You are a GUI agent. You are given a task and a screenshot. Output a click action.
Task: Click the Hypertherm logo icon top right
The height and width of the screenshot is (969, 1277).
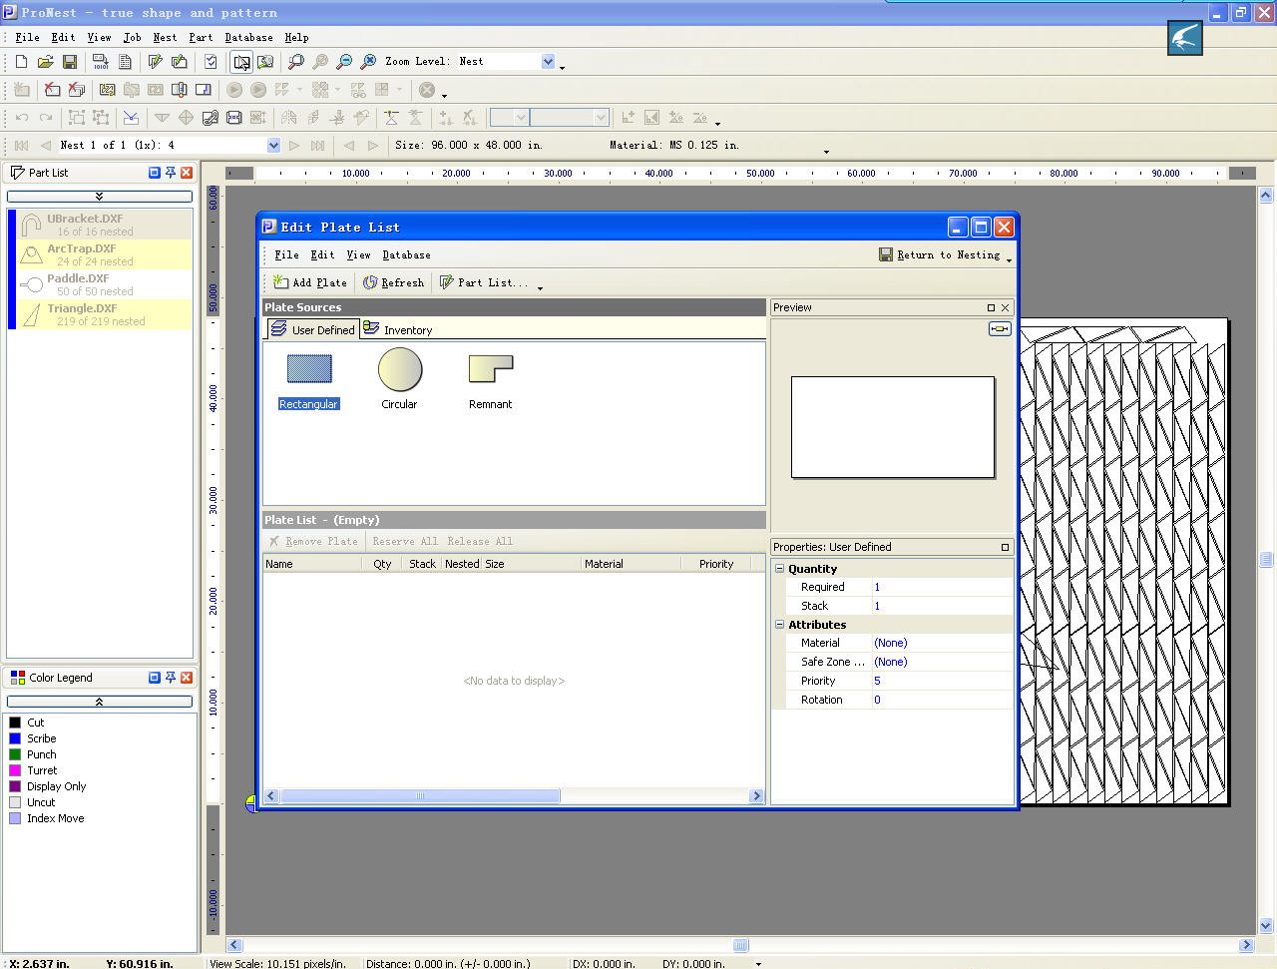(1184, 38)
